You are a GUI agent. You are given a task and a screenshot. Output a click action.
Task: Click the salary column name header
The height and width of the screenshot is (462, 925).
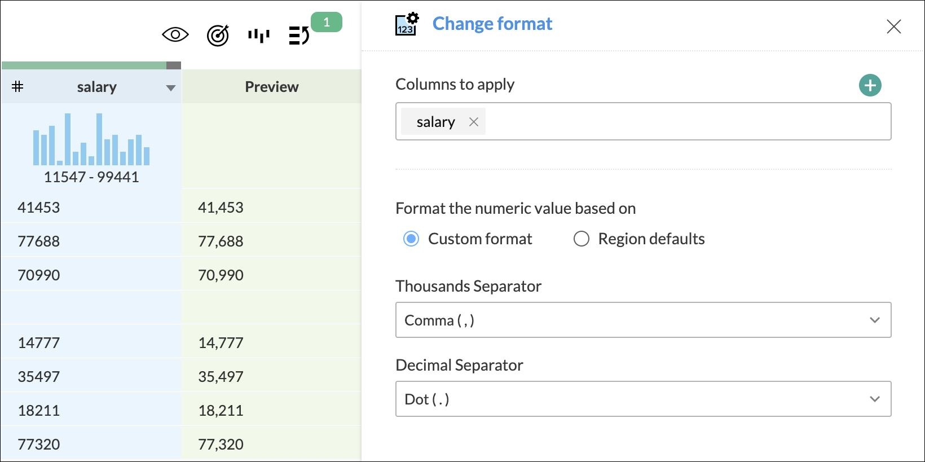pos(96,87)
